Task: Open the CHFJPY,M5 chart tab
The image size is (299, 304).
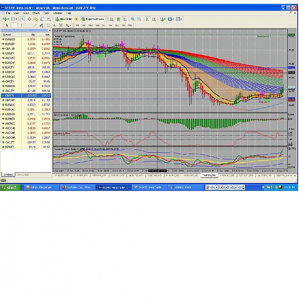Action: 209,176
